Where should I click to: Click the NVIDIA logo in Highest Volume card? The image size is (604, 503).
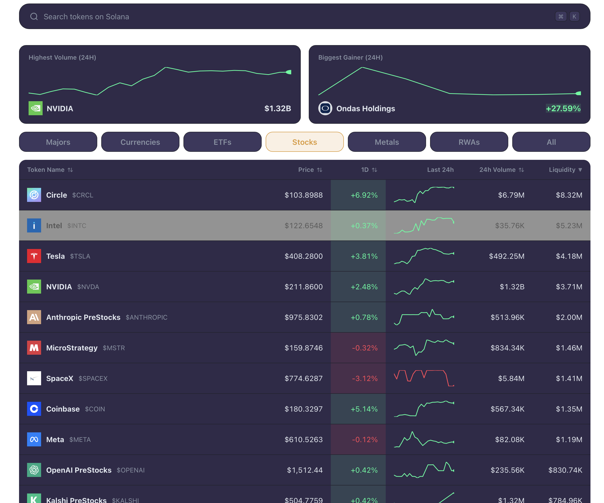coord(36,108)
